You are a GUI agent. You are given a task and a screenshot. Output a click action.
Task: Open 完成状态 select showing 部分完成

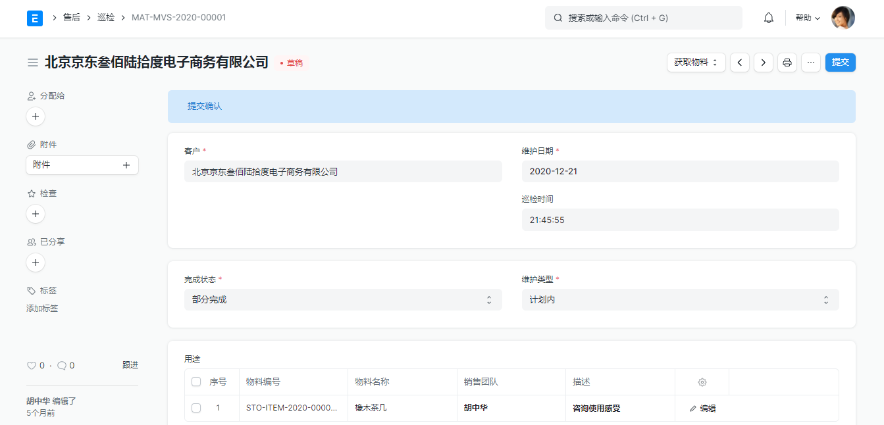pos(343,299)
